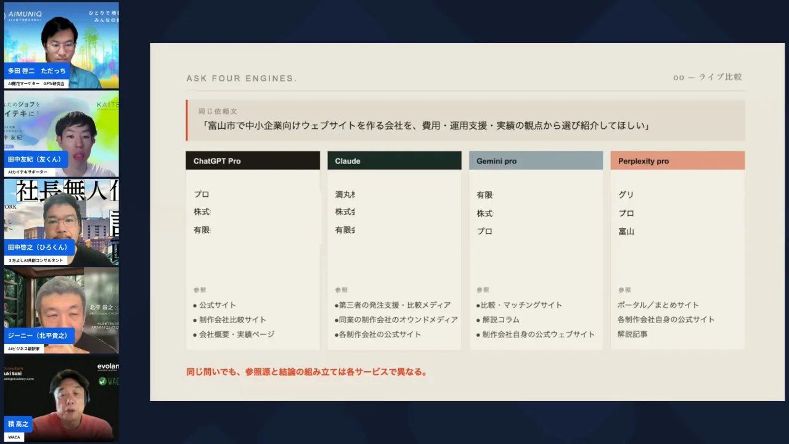Click the third result 富山 in the Perplexity pro column
Image resolution: width=789 pixels, height=444 pixels.
click(x=626, y=231)
